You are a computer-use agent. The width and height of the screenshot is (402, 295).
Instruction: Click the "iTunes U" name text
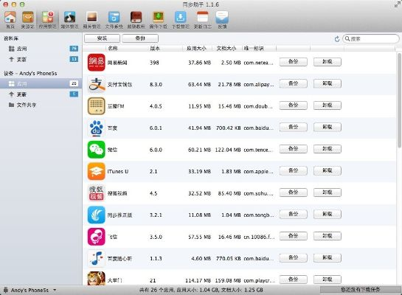[118, 171]
